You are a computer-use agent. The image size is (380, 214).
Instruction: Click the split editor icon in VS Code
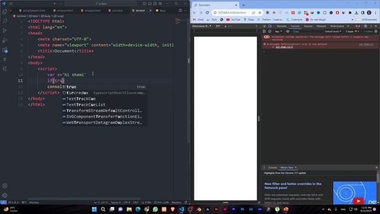(x=180, y=11)
